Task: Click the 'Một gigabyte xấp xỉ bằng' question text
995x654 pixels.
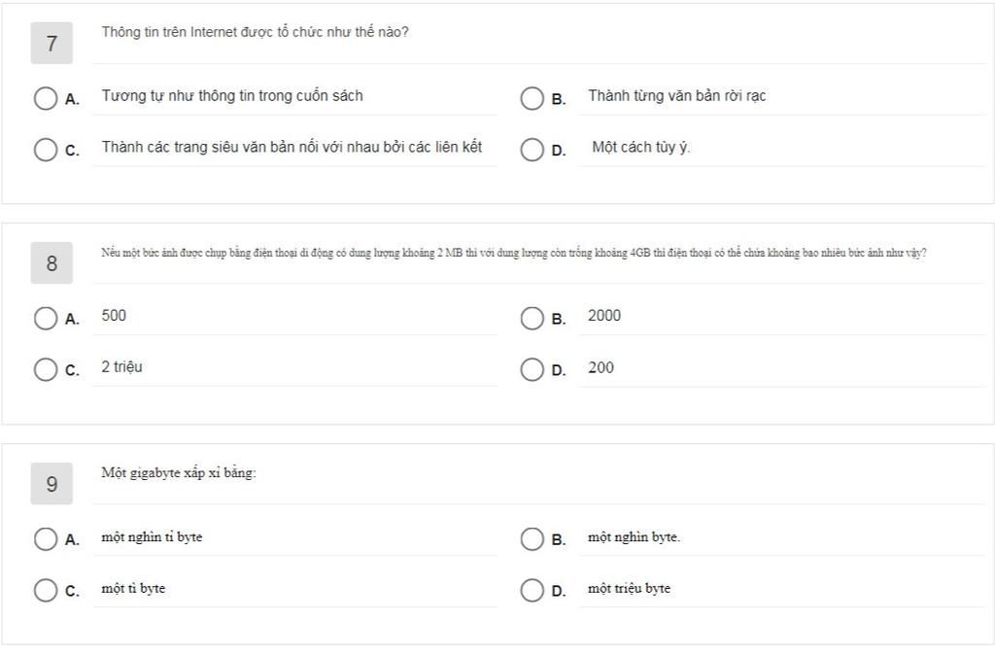Action: [179, 473]
